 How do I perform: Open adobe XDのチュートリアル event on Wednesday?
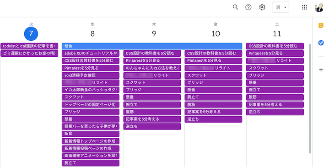(x=91, y=53)
